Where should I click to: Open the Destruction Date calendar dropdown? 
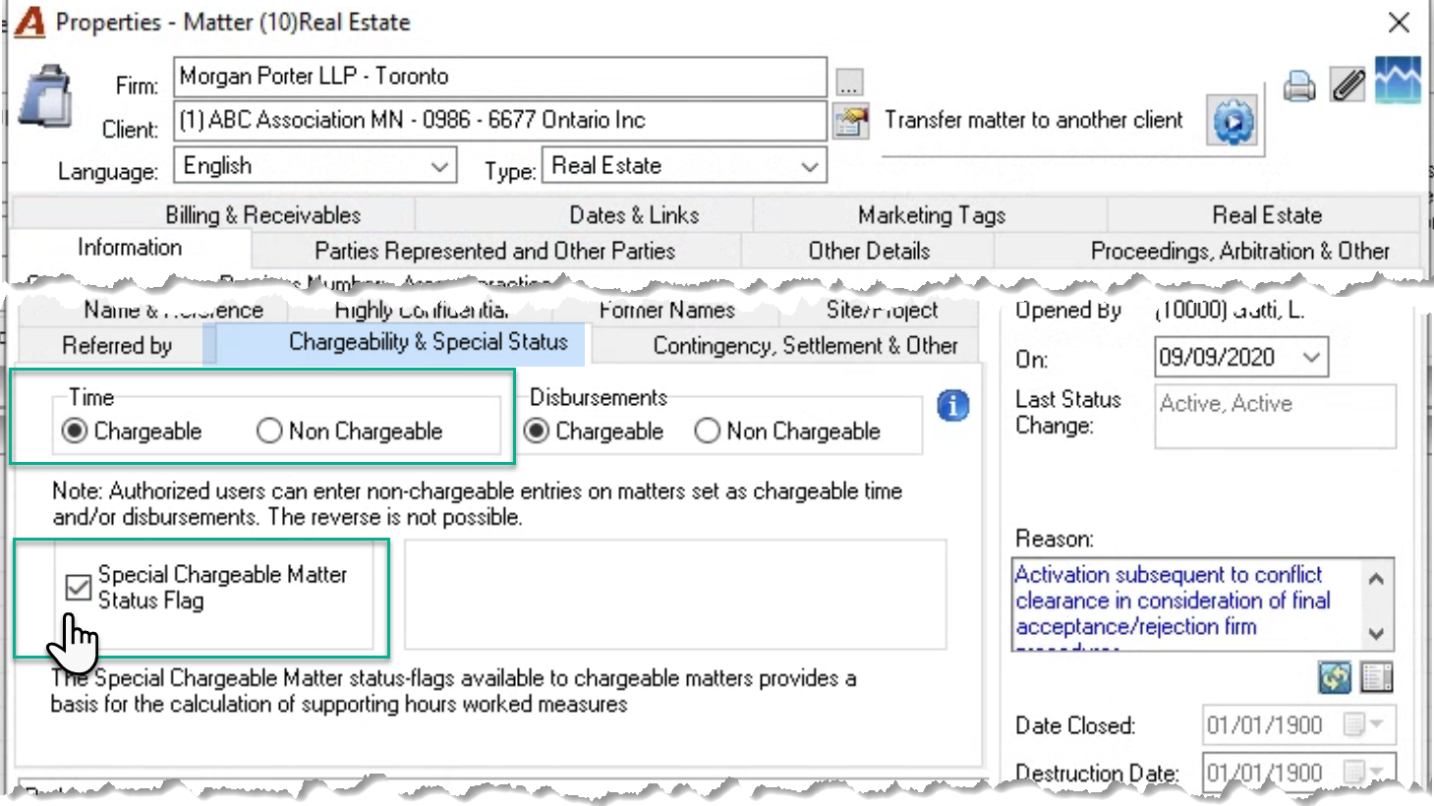click(1364, 773)
